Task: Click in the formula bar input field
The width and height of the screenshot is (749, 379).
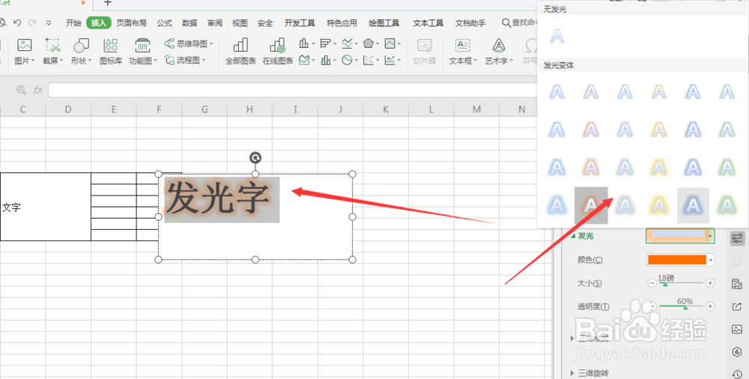Action: (x=292, y=90)
